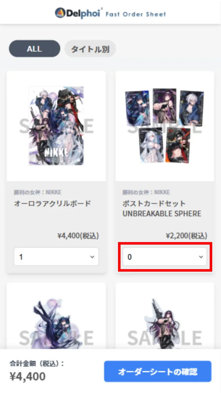
Task: Click the オーダーシートの確認 button
Action: pyautogui.click(x=158, y=372)
